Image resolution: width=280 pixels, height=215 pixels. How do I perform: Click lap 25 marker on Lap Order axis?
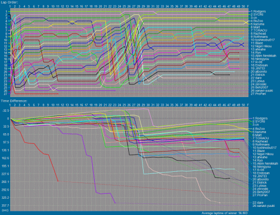[124, 7]
